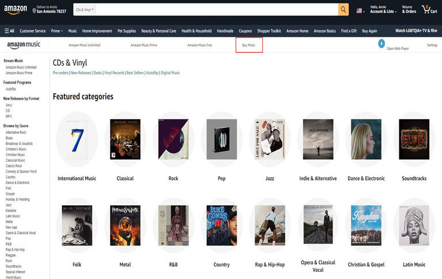Go to Customer Service in navigation bar
The height and width of the screenshot is (279, 442).
tap(33, 31)
